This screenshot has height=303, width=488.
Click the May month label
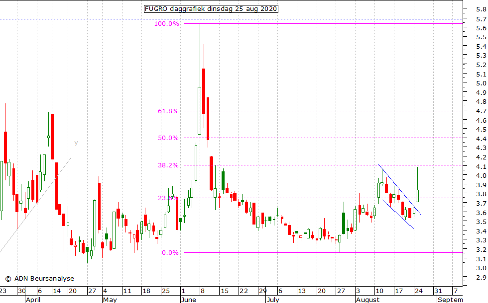(110, 300)
